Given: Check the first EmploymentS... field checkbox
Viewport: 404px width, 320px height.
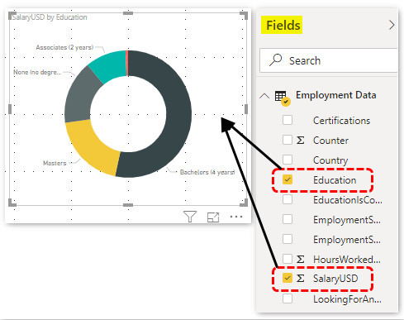Looking at the screenshot, I should (288, 219).
